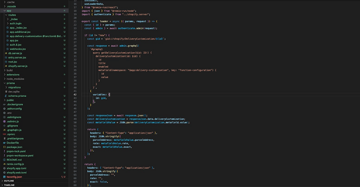Viewport: 360px width, 187px height.
Task: Click the 'variables: {' line in editor
Action: tap(101, 94)
